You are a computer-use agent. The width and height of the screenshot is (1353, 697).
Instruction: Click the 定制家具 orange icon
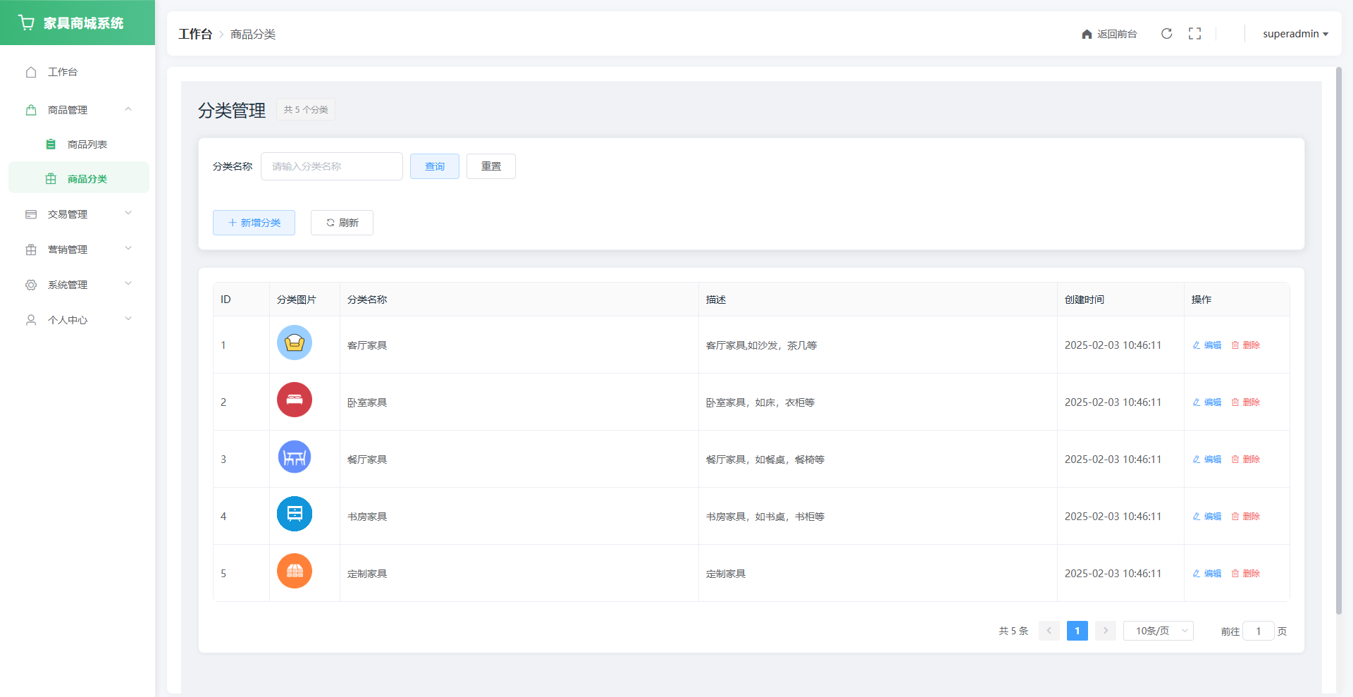295,572
